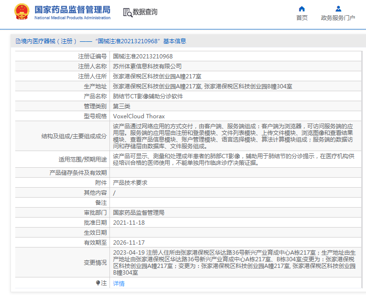Viewport: 366px width, 295px height.
Task: Click the 变更情况 row label
Action: (95, 263)
